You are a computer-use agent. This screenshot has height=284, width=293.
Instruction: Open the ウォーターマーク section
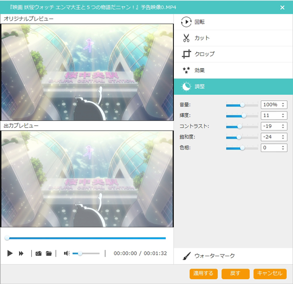[233, 256]
